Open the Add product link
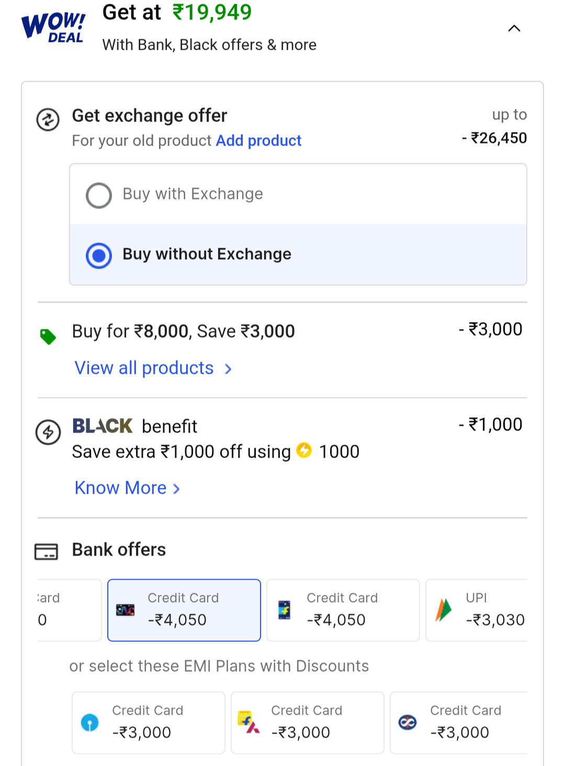The image size is (565, 766). click(258, 140)
